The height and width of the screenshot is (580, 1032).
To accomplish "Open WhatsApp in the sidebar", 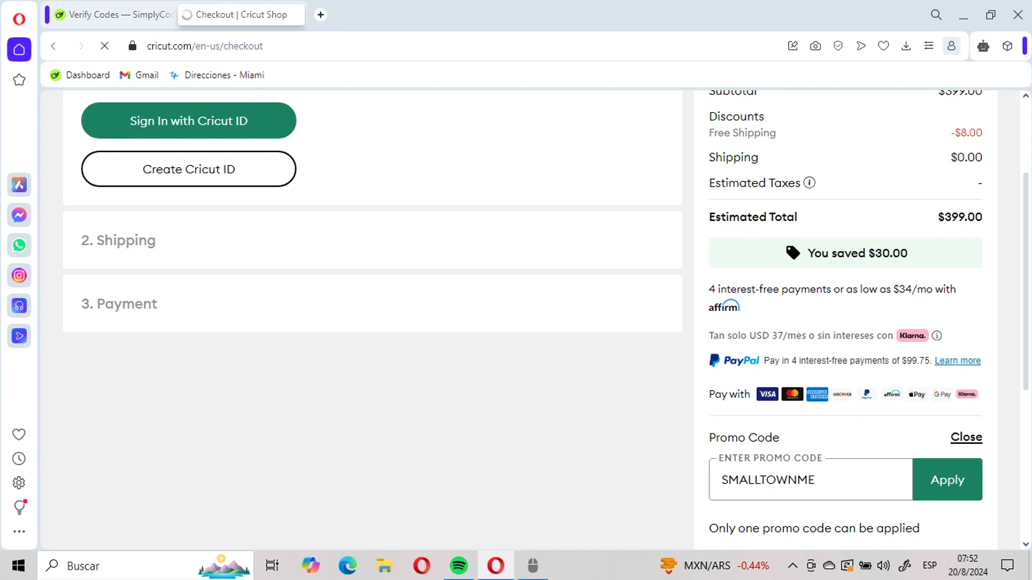I will coord(19,246).
